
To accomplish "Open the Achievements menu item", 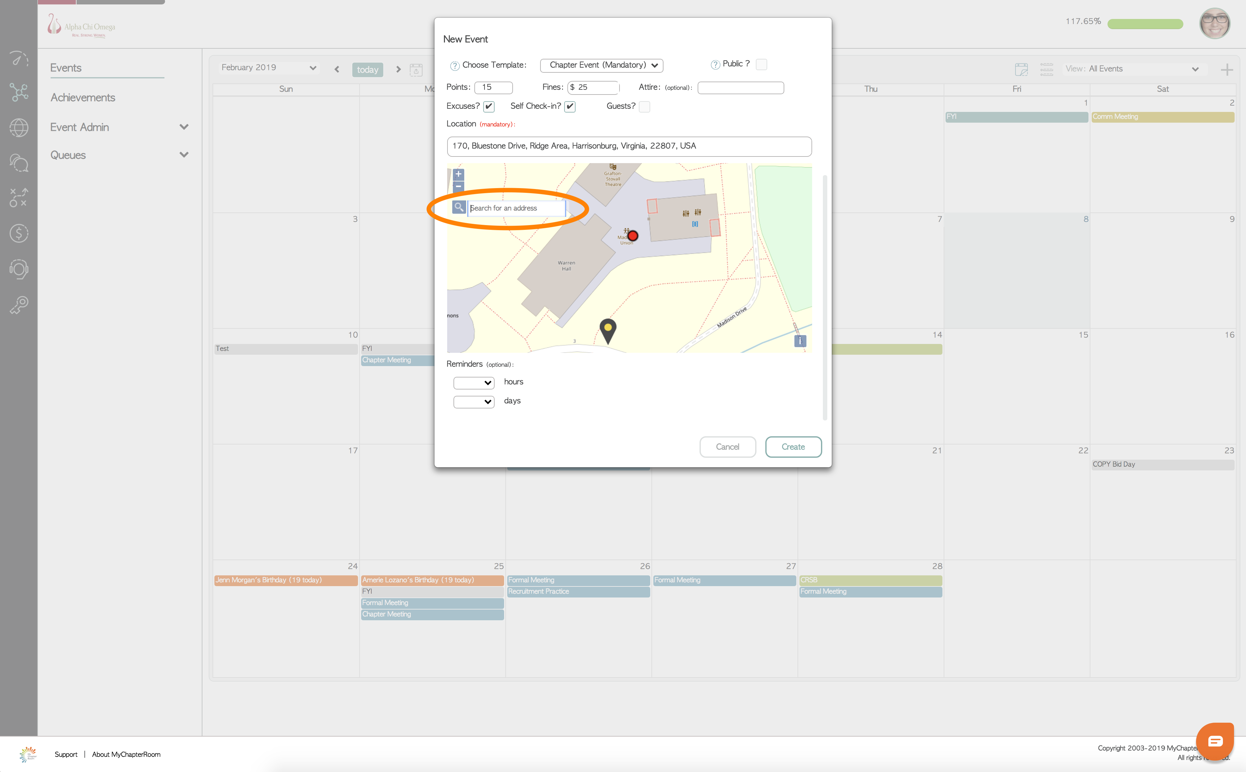I will (83, 97).
